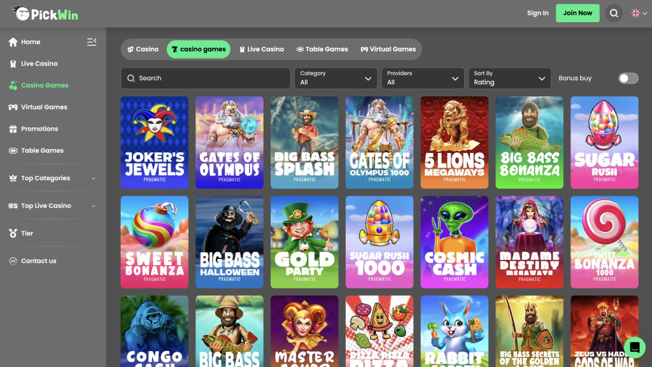Select the Home icon in the sidebar
Image resolution: width=652 pixels, height=367 pixels.
point(12,42)
